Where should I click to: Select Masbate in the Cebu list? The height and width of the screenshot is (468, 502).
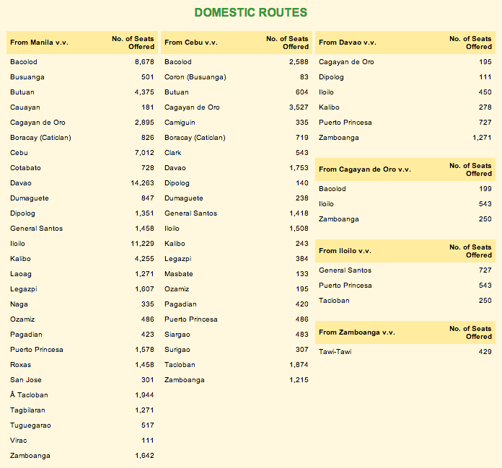coord(179,274)
